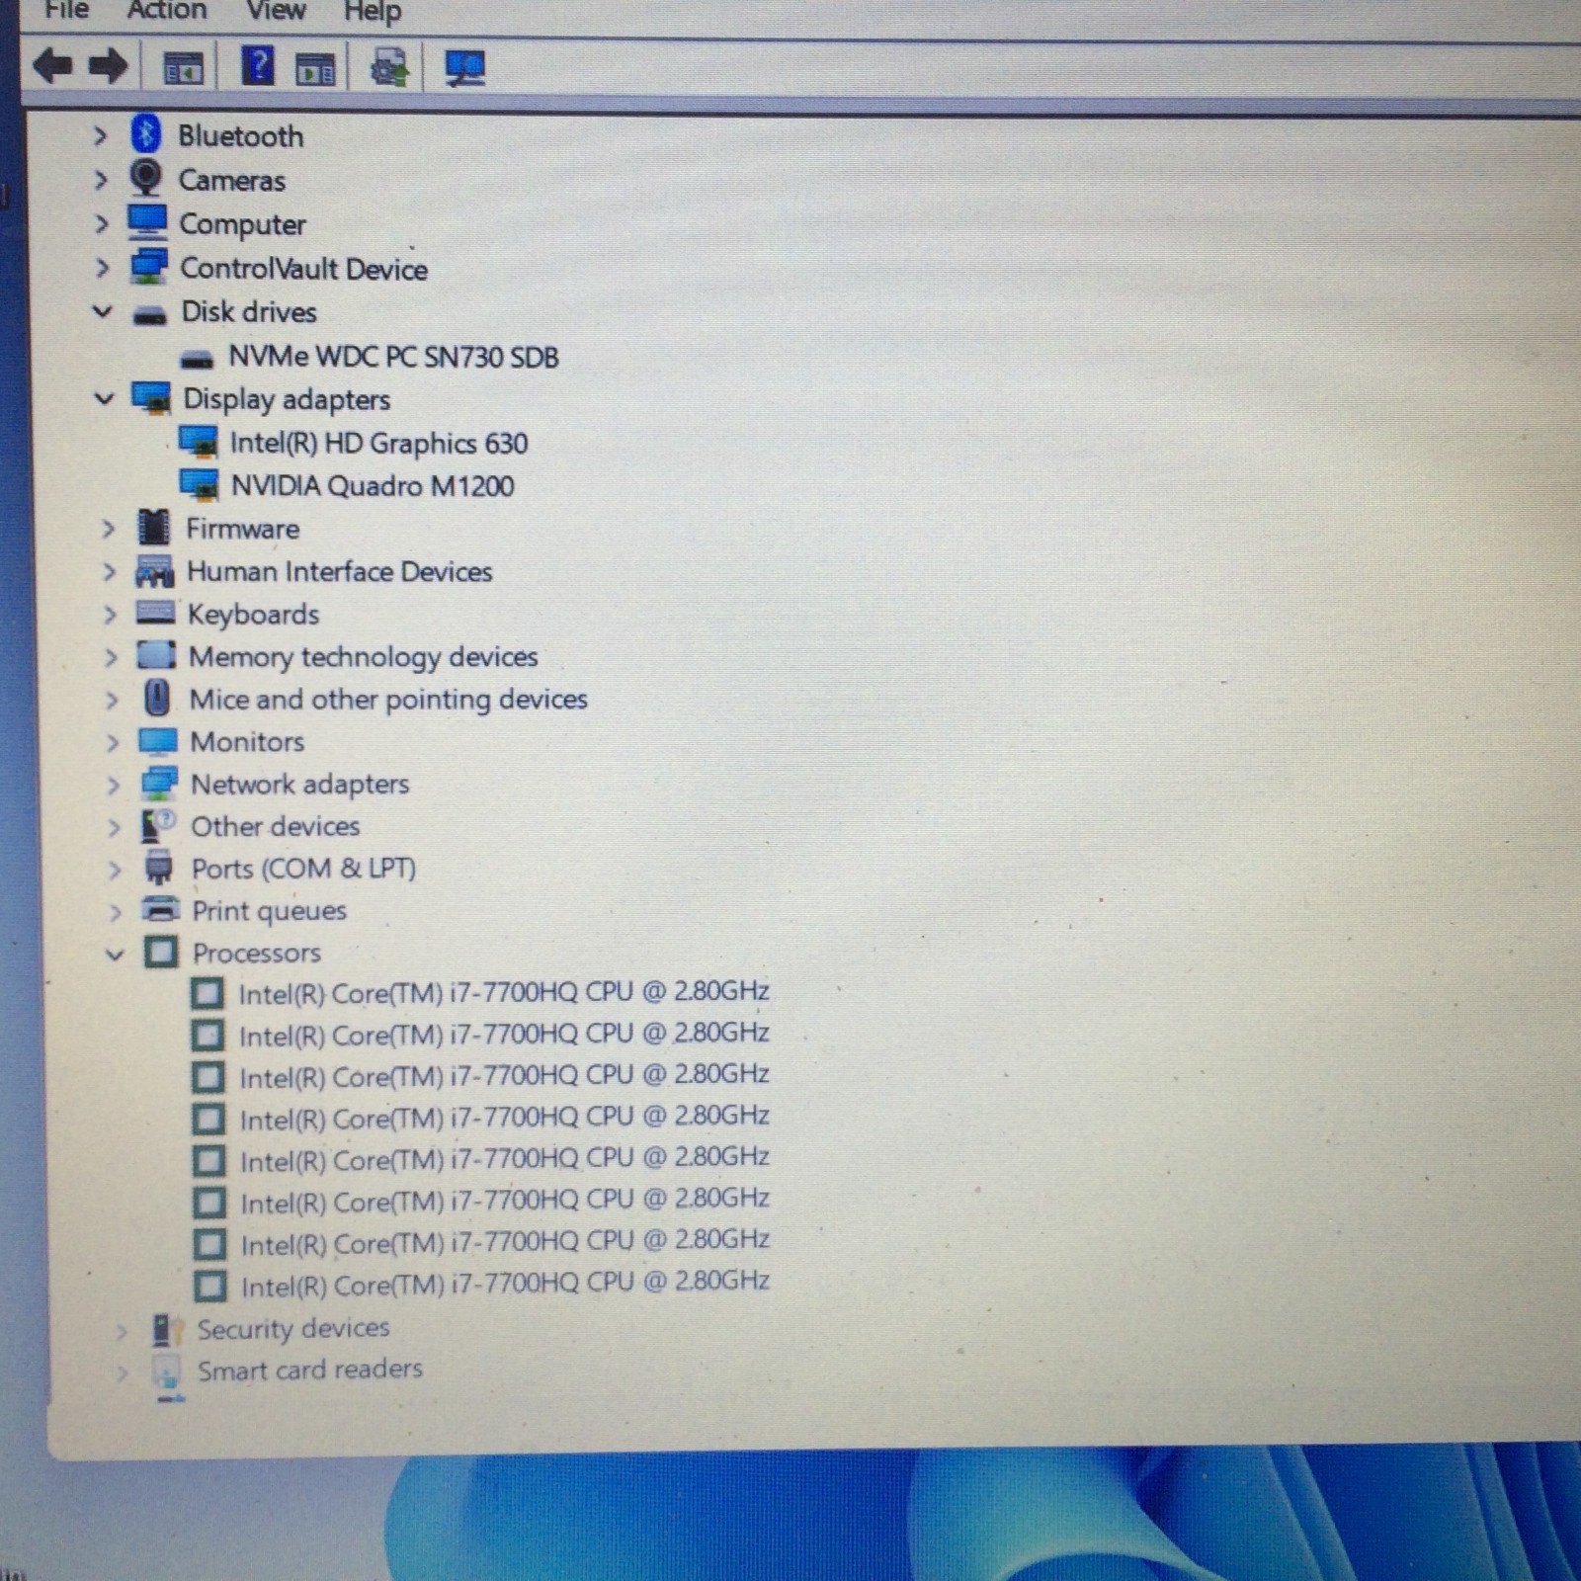Click the Smart card readers label
The image size is (1581, 1581).
click(x=309, y=1370)
